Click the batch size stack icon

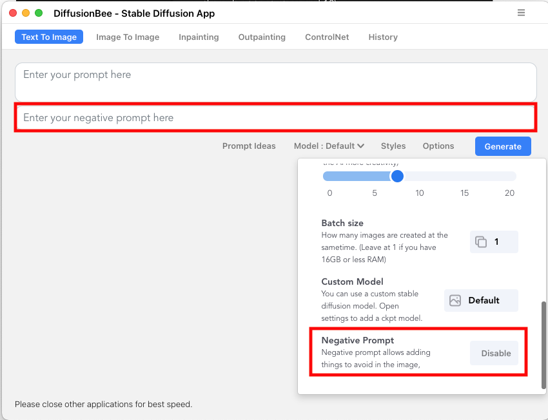click(x=481, y=242)
